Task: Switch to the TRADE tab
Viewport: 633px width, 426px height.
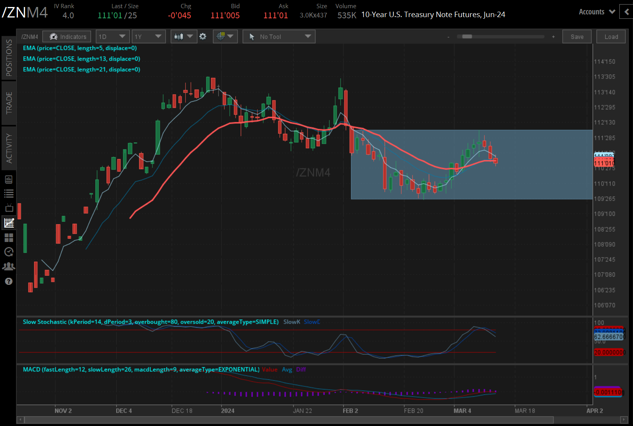Action: 9,103
